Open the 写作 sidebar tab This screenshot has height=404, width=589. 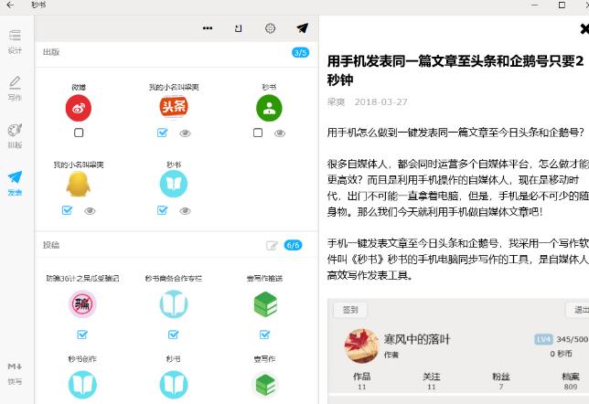point(15,88)
